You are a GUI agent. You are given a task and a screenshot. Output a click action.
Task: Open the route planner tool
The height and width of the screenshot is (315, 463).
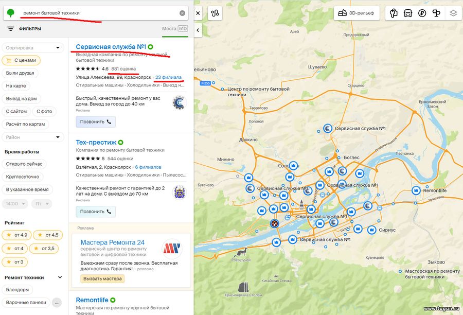click(215, 13)
